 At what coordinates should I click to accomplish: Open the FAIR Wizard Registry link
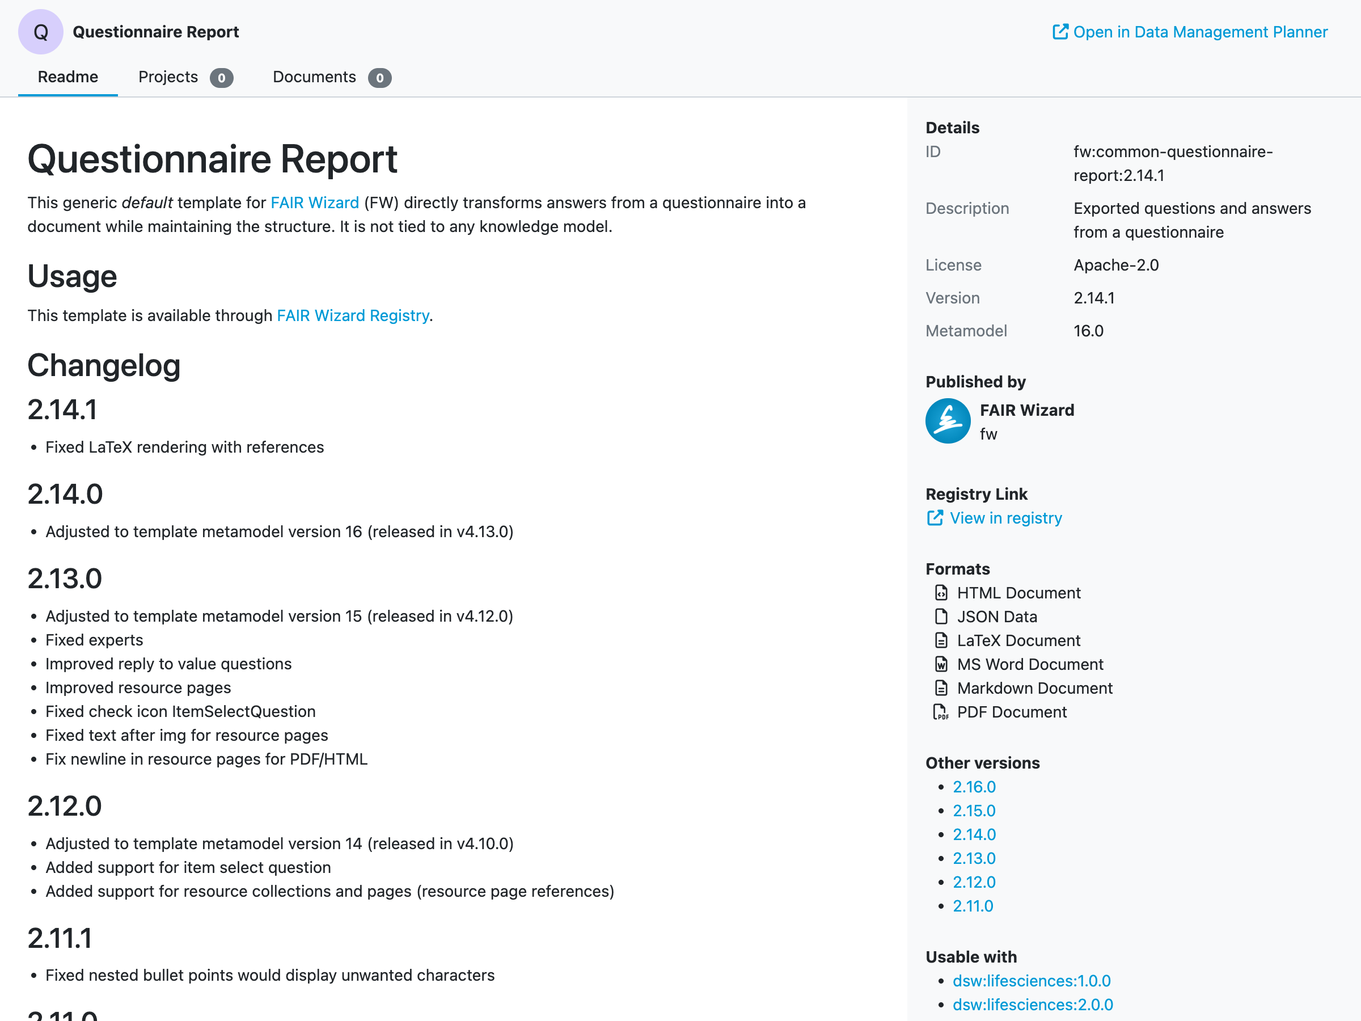pyautogui.click(x=353, y=316)
